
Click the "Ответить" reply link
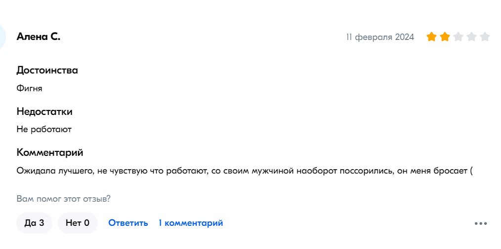point(128,223)
